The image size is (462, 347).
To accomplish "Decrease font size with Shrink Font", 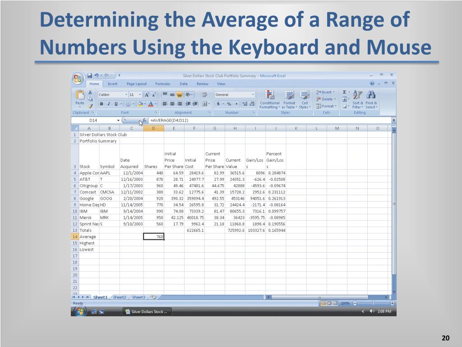I will (x=153, y=95).
